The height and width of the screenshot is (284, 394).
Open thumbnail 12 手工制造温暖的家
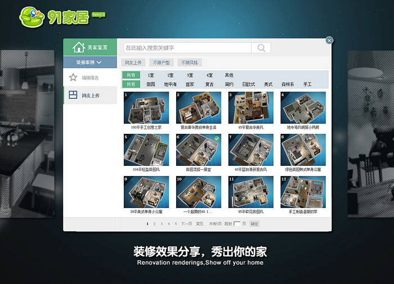303,192
